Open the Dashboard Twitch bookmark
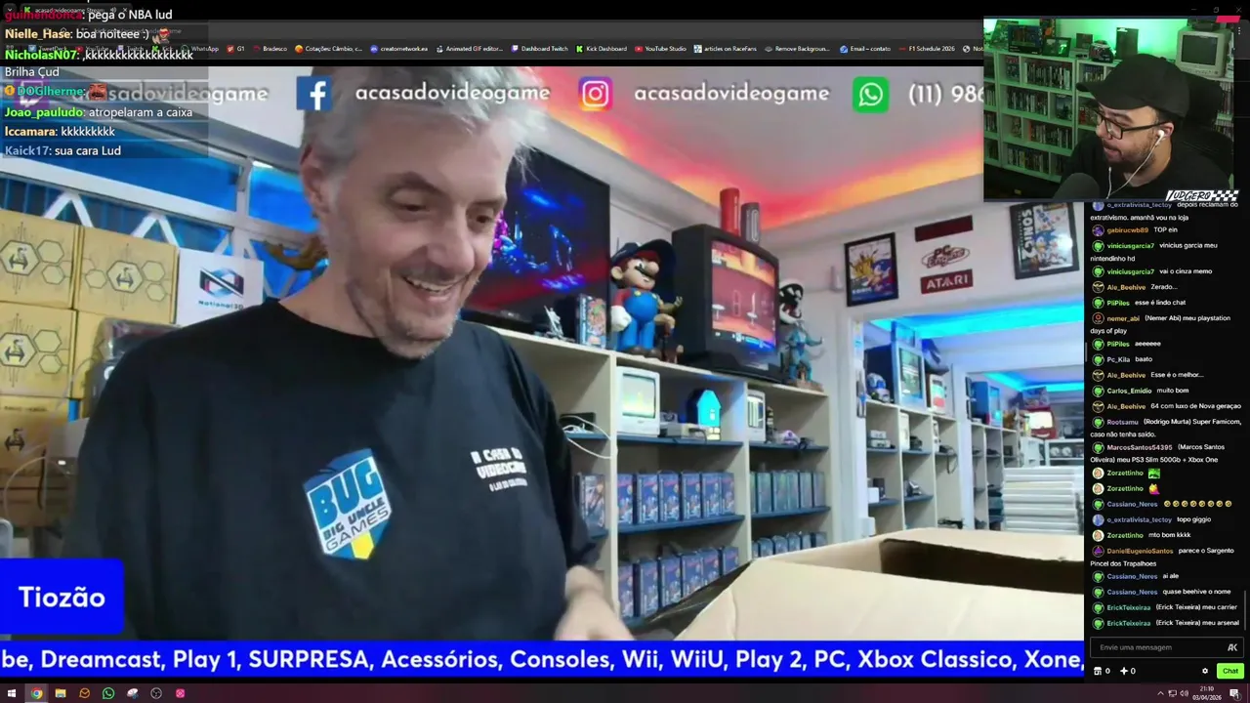Viewport: 1250px width, 703px height. [539, 48]
